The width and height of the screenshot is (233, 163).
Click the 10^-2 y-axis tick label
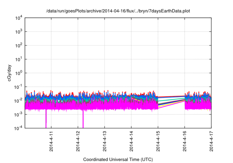point(18,100)
